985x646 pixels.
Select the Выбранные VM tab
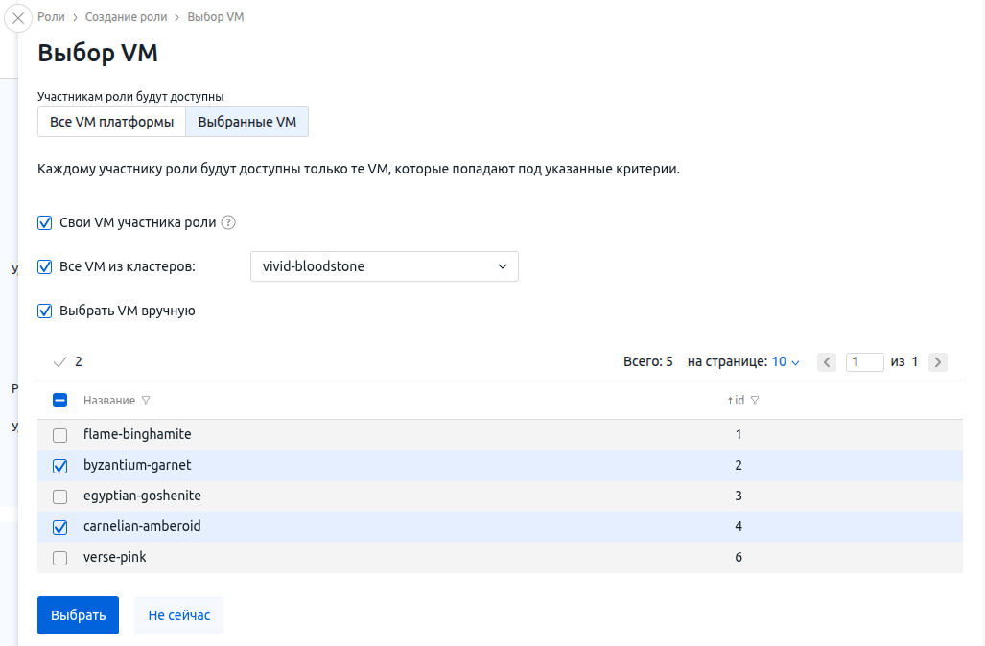click(x=247, y=122)
